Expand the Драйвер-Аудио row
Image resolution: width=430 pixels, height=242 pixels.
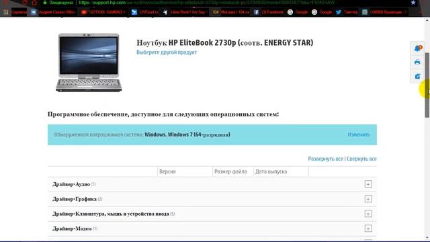pyautogui.click(x=368, y=184)
